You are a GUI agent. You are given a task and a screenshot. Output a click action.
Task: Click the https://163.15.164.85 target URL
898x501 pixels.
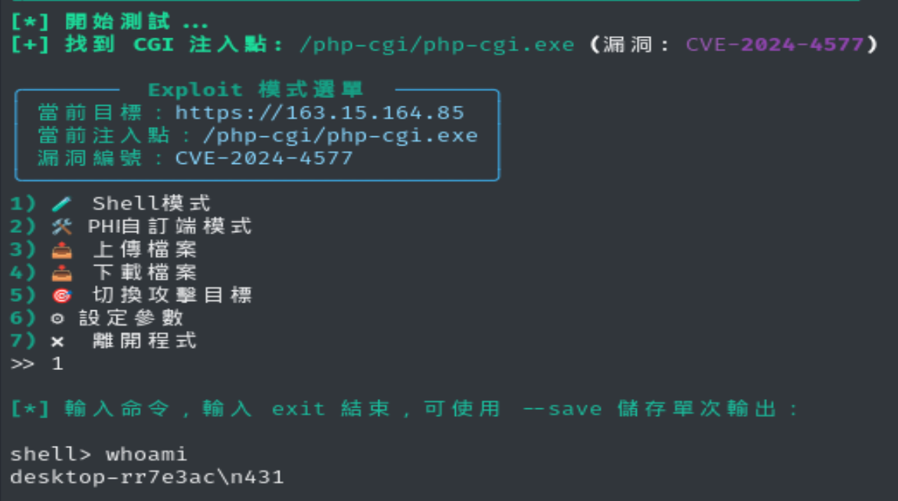tap(320, 113)
